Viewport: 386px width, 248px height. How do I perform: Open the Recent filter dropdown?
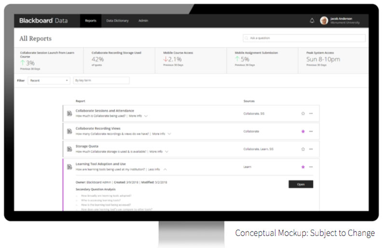49,80
